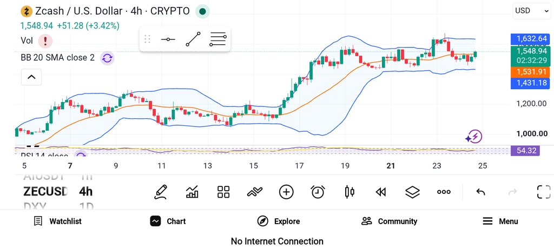The height and width of the screenshot is (249, 554).
Task: Click the green market status dot
Action: pos(203,11)
